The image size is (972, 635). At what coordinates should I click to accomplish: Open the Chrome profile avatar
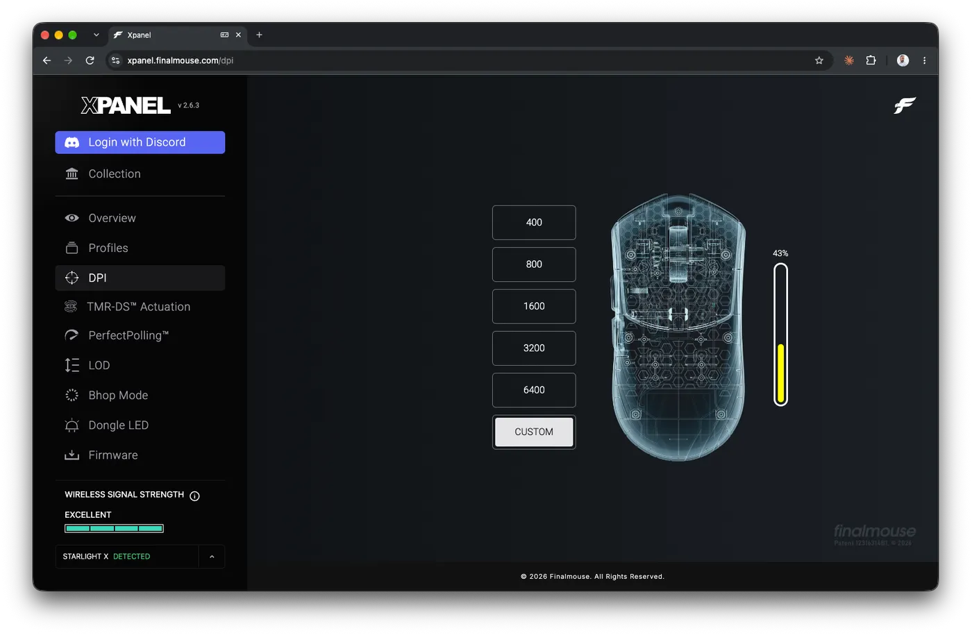pyautogui.click(x=903, y=60)
